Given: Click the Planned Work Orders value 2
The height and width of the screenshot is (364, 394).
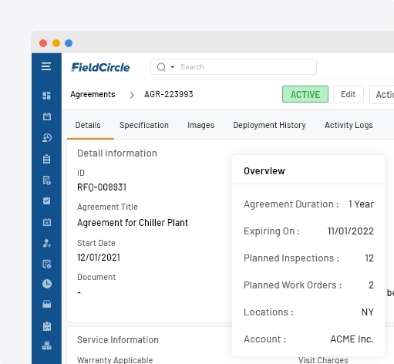Looking at the screenshot, I should (x=371, y=285).
